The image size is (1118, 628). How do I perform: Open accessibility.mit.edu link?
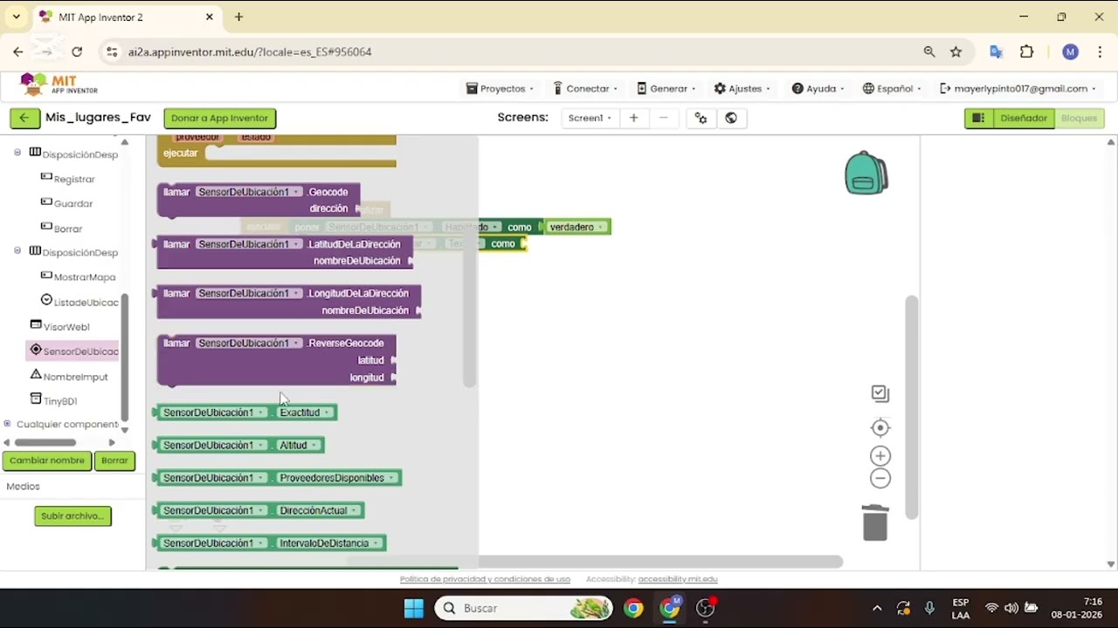[x=678, y=579]
